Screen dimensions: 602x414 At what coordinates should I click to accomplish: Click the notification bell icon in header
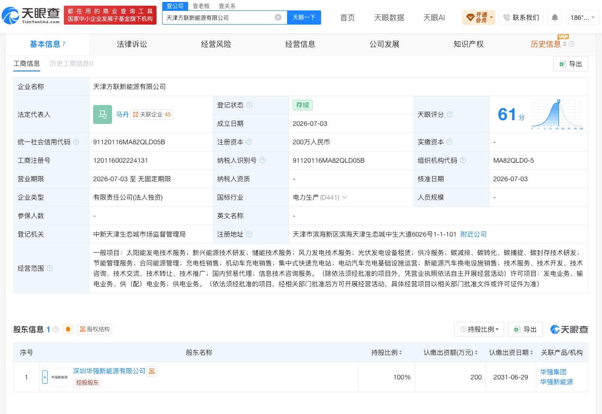pyautogui.click(x=555, y=18)
